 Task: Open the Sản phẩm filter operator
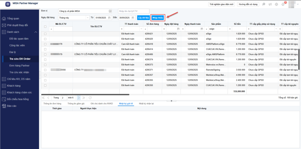click(x=206, y=29)
